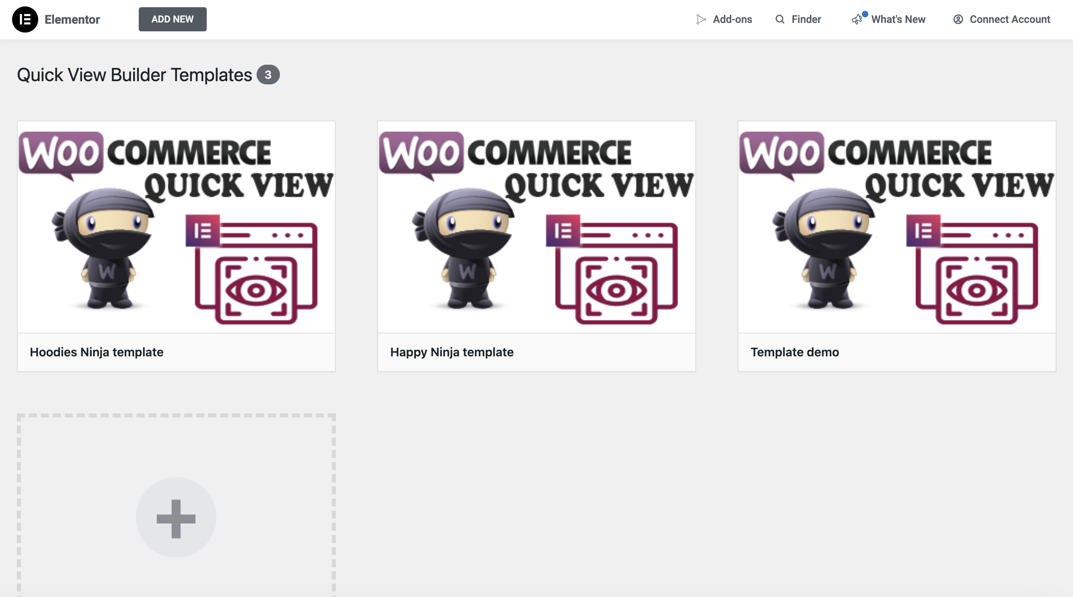1073x597 pixels.
Task: Click the Connect Account link
Action: [1010, 20]
